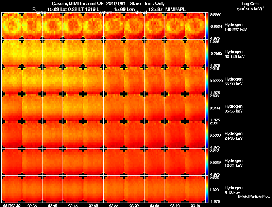This screenshot has width=272, height=207.
Task: Click the '02:55' time axis label
Action: tap(114, 206)
